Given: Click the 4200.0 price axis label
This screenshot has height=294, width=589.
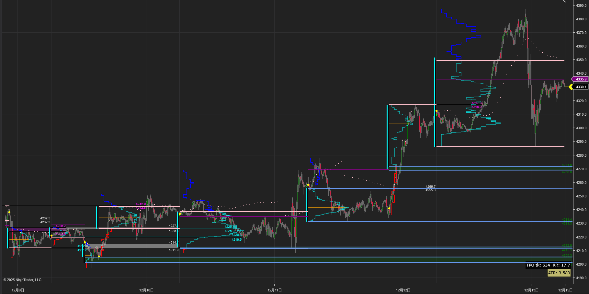Looking at the screenshot, I should [x=581, y=264].
